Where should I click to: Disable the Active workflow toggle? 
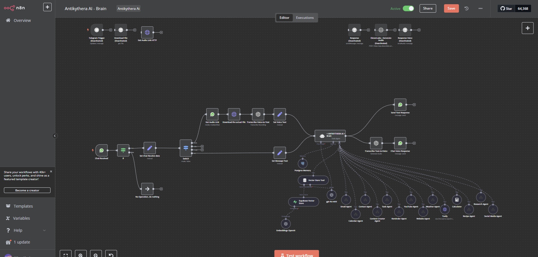409,8
